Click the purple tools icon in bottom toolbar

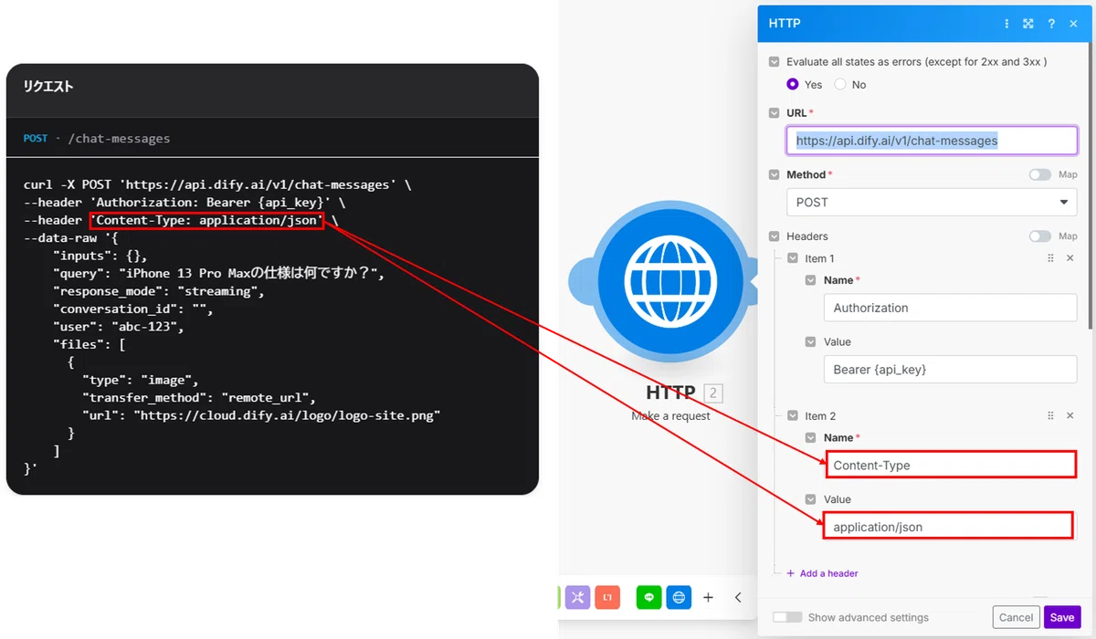(577, 597)
